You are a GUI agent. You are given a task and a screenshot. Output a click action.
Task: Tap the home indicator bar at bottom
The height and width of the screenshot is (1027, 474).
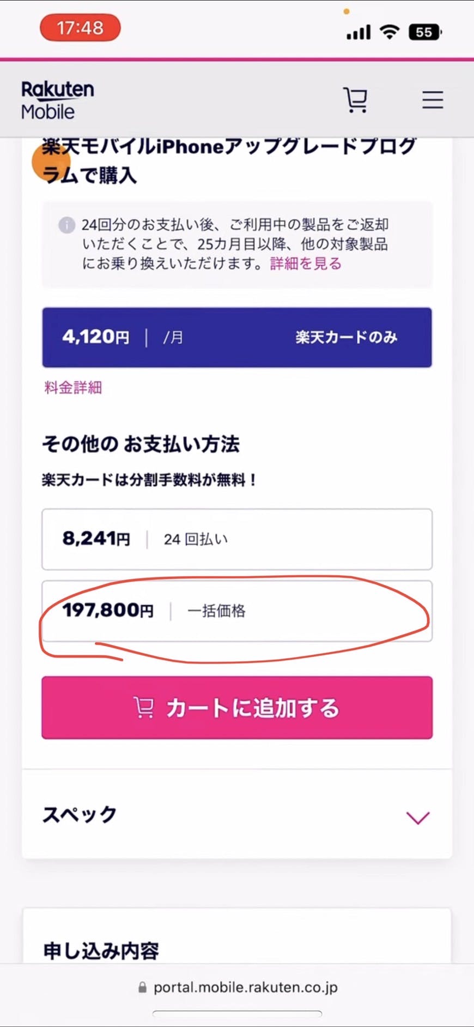[x=237, y=1013]
